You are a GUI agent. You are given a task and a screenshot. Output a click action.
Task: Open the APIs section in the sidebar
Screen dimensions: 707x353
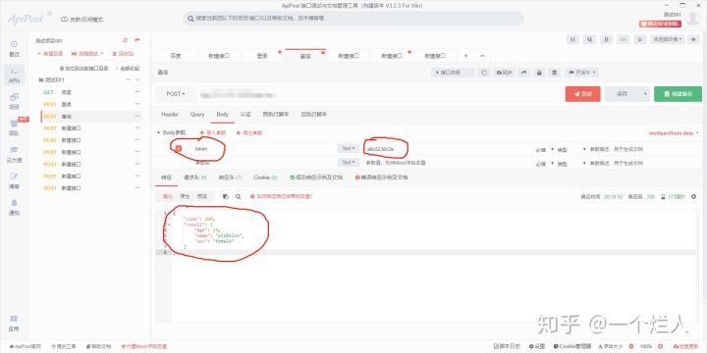click(x=14, y=76)
